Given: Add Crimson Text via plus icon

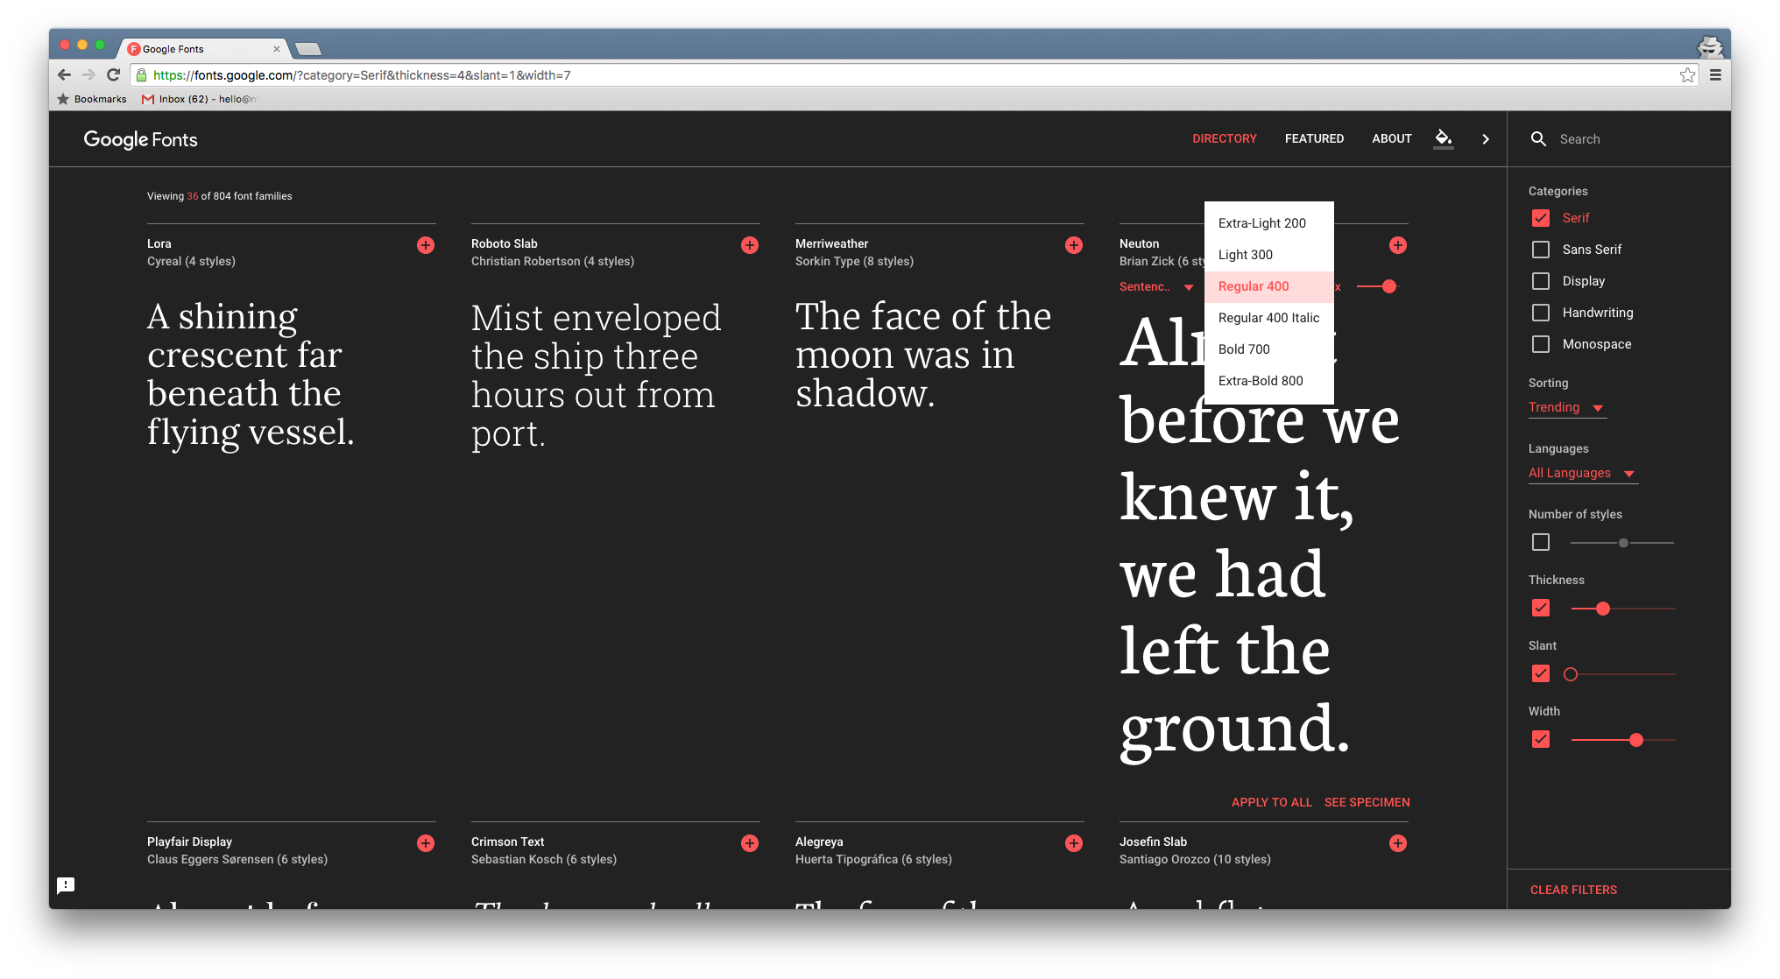Looking at the screenshot, I should [x=750, y=843].
